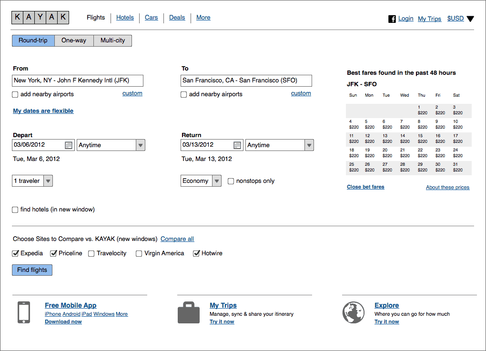Click the Find flights button
The image size is (486, 351).
tap(32, 270)
